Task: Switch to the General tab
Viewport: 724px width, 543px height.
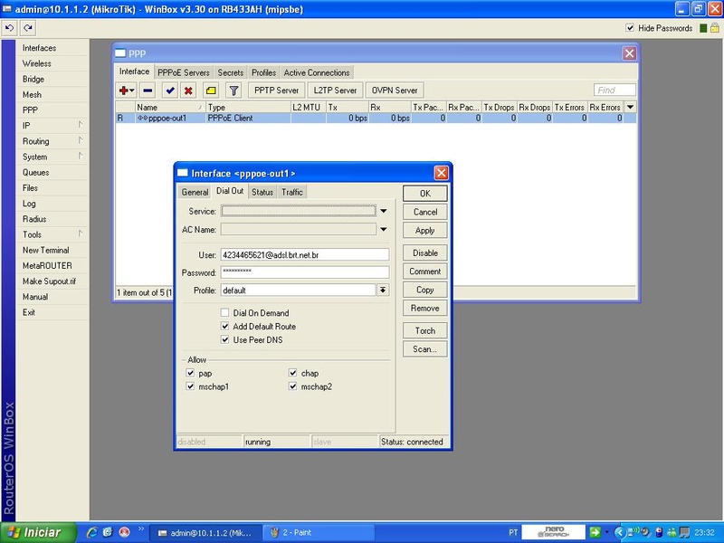Action: [195, 192]
